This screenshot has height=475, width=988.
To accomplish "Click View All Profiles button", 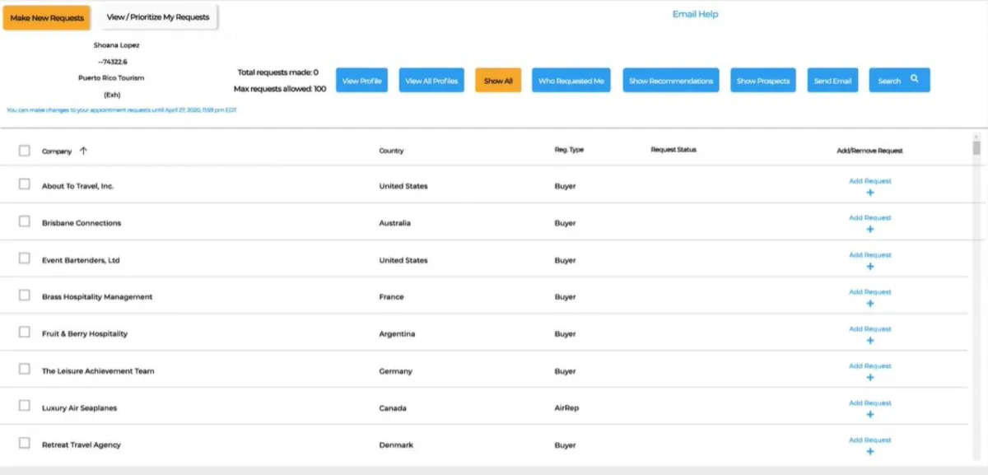I will [x=432, y=81].
